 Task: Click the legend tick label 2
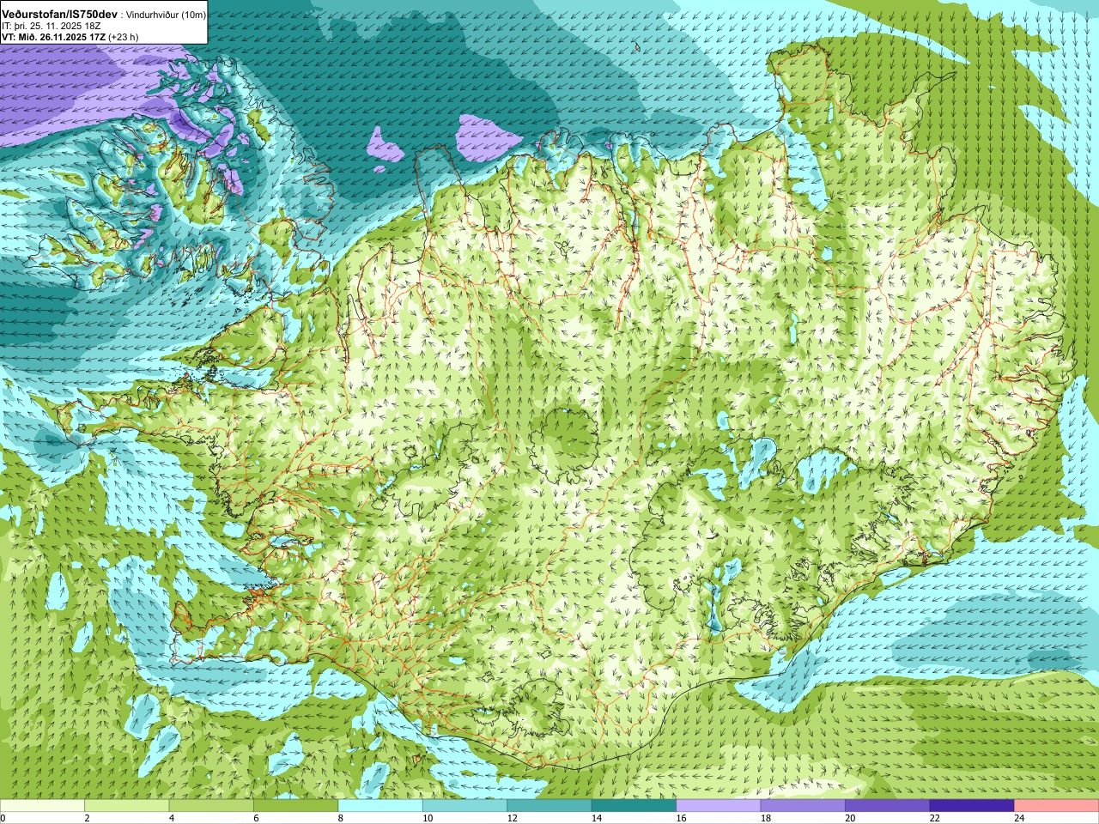pos(88,818)
